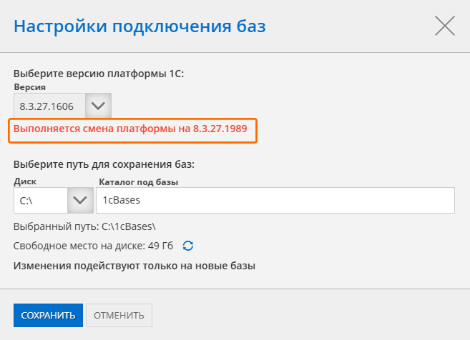The image size is (470, 340).
Task: Click the Изменения подействуют только на новые базы note
Action: point(134,266)
